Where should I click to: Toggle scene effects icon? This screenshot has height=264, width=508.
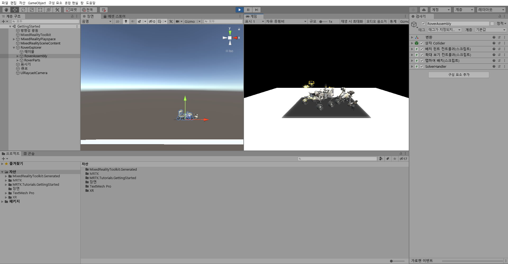[x=139, y=21]
